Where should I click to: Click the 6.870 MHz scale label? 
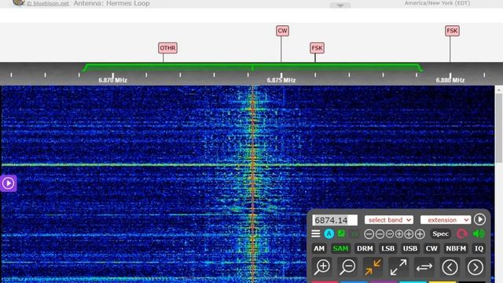(x=113, y=80)
